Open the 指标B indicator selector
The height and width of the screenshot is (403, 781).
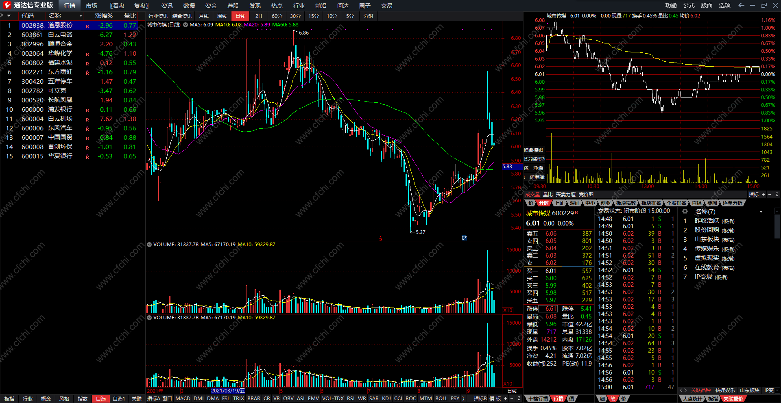(x=480, y=399)
